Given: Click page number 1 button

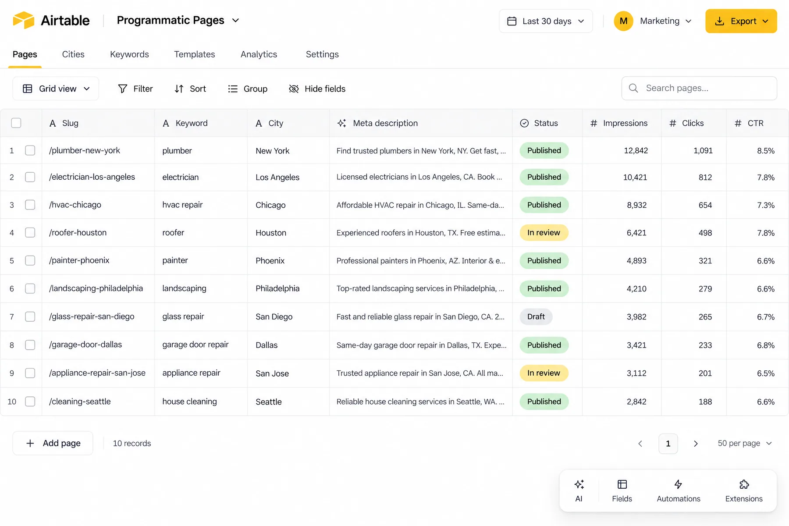Looking at the screenshot, I should pos(668,444).
